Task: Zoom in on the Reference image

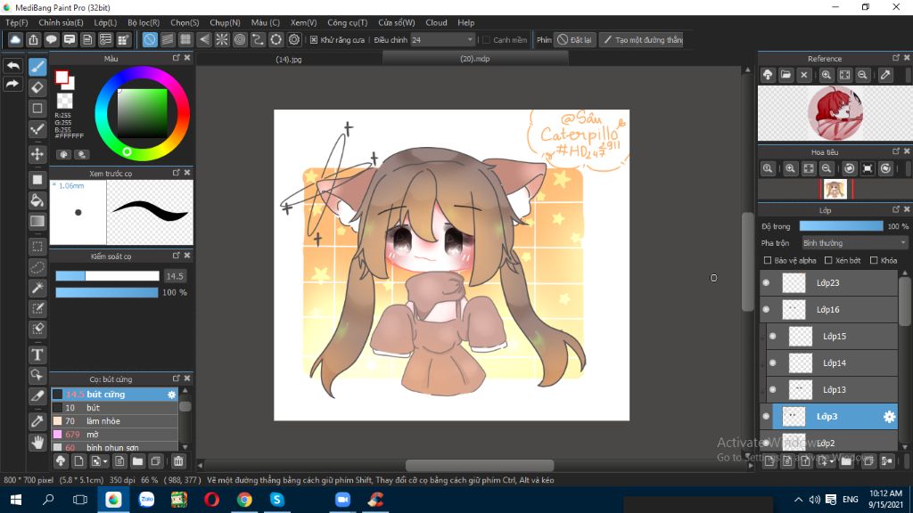Action: click(x=827, y=75)
